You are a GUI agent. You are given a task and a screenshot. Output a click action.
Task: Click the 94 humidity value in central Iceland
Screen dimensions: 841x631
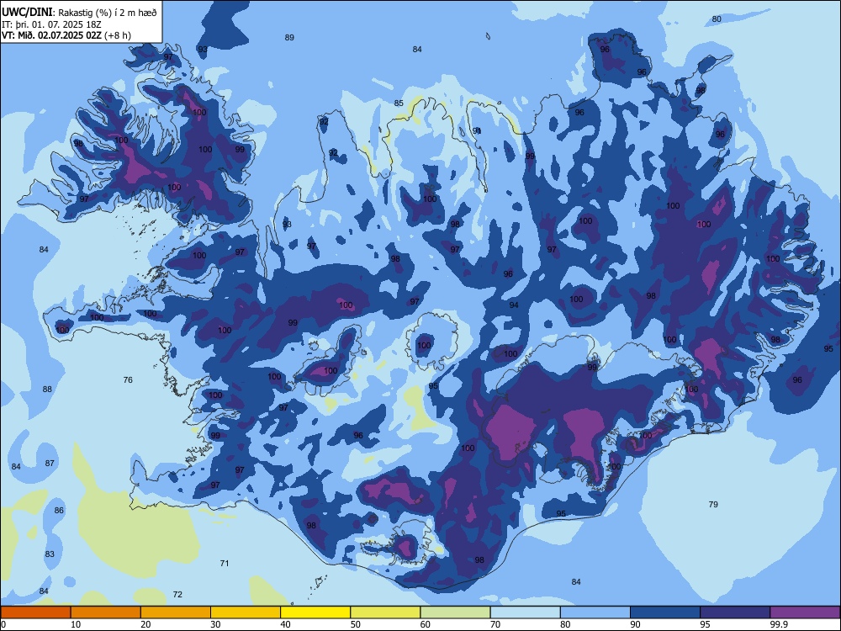tap(514, 305)
